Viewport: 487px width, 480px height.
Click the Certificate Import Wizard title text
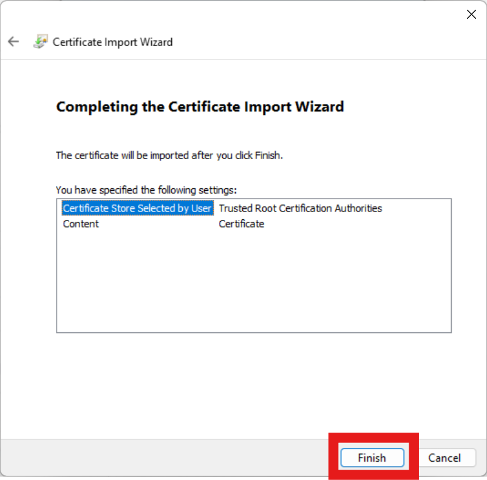[112, 42]
